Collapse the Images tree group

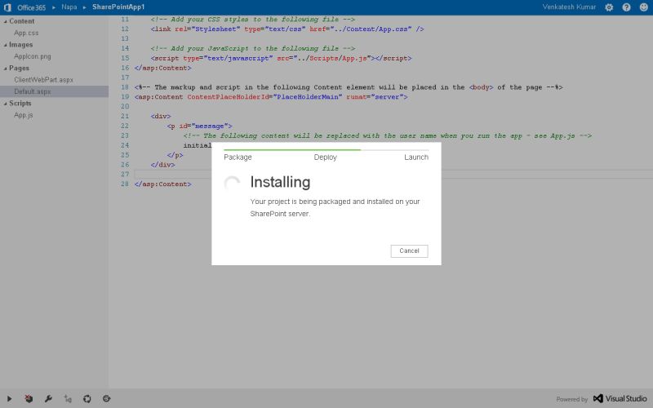[6, 45]
